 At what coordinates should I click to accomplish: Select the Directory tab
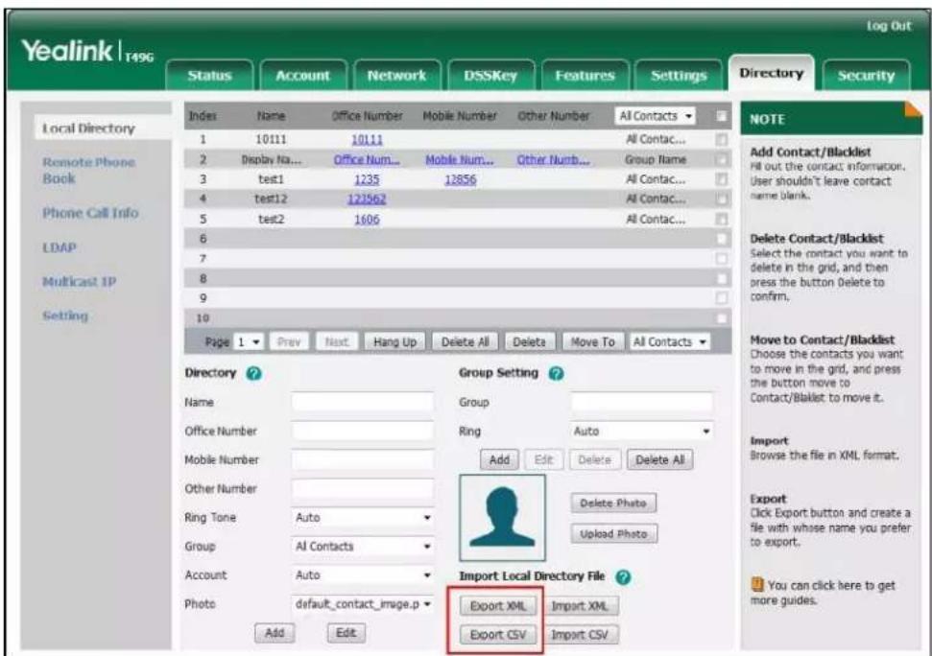(x=771, y=73)
